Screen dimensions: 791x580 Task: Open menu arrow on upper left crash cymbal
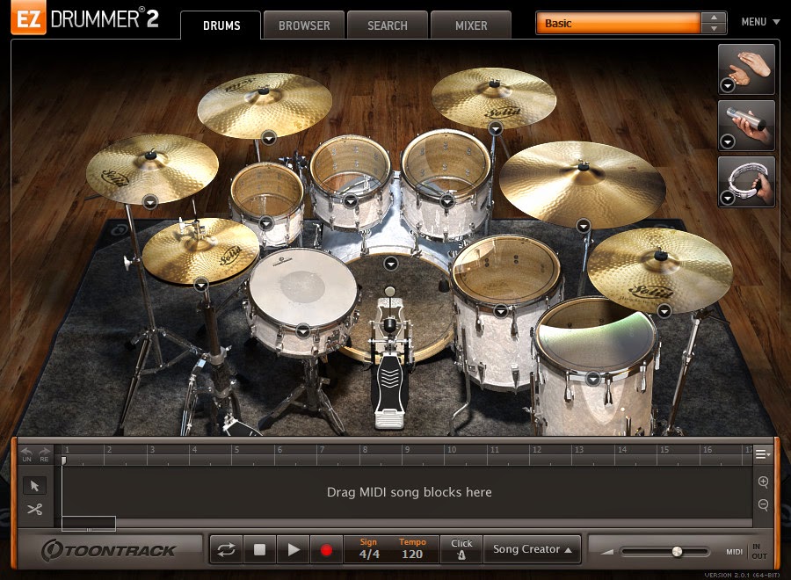(268, 137)
